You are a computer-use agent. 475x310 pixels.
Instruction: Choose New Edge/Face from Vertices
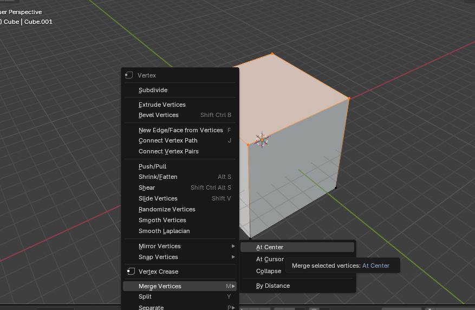[x=180, y=130]
